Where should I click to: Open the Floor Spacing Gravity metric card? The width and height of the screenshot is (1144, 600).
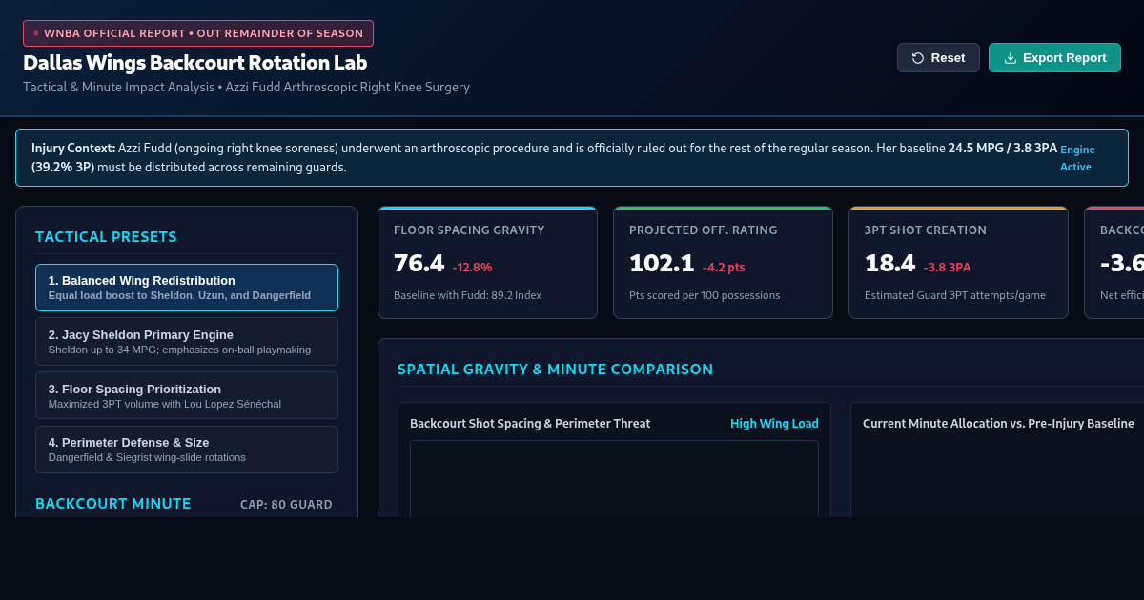click(487, 262)
